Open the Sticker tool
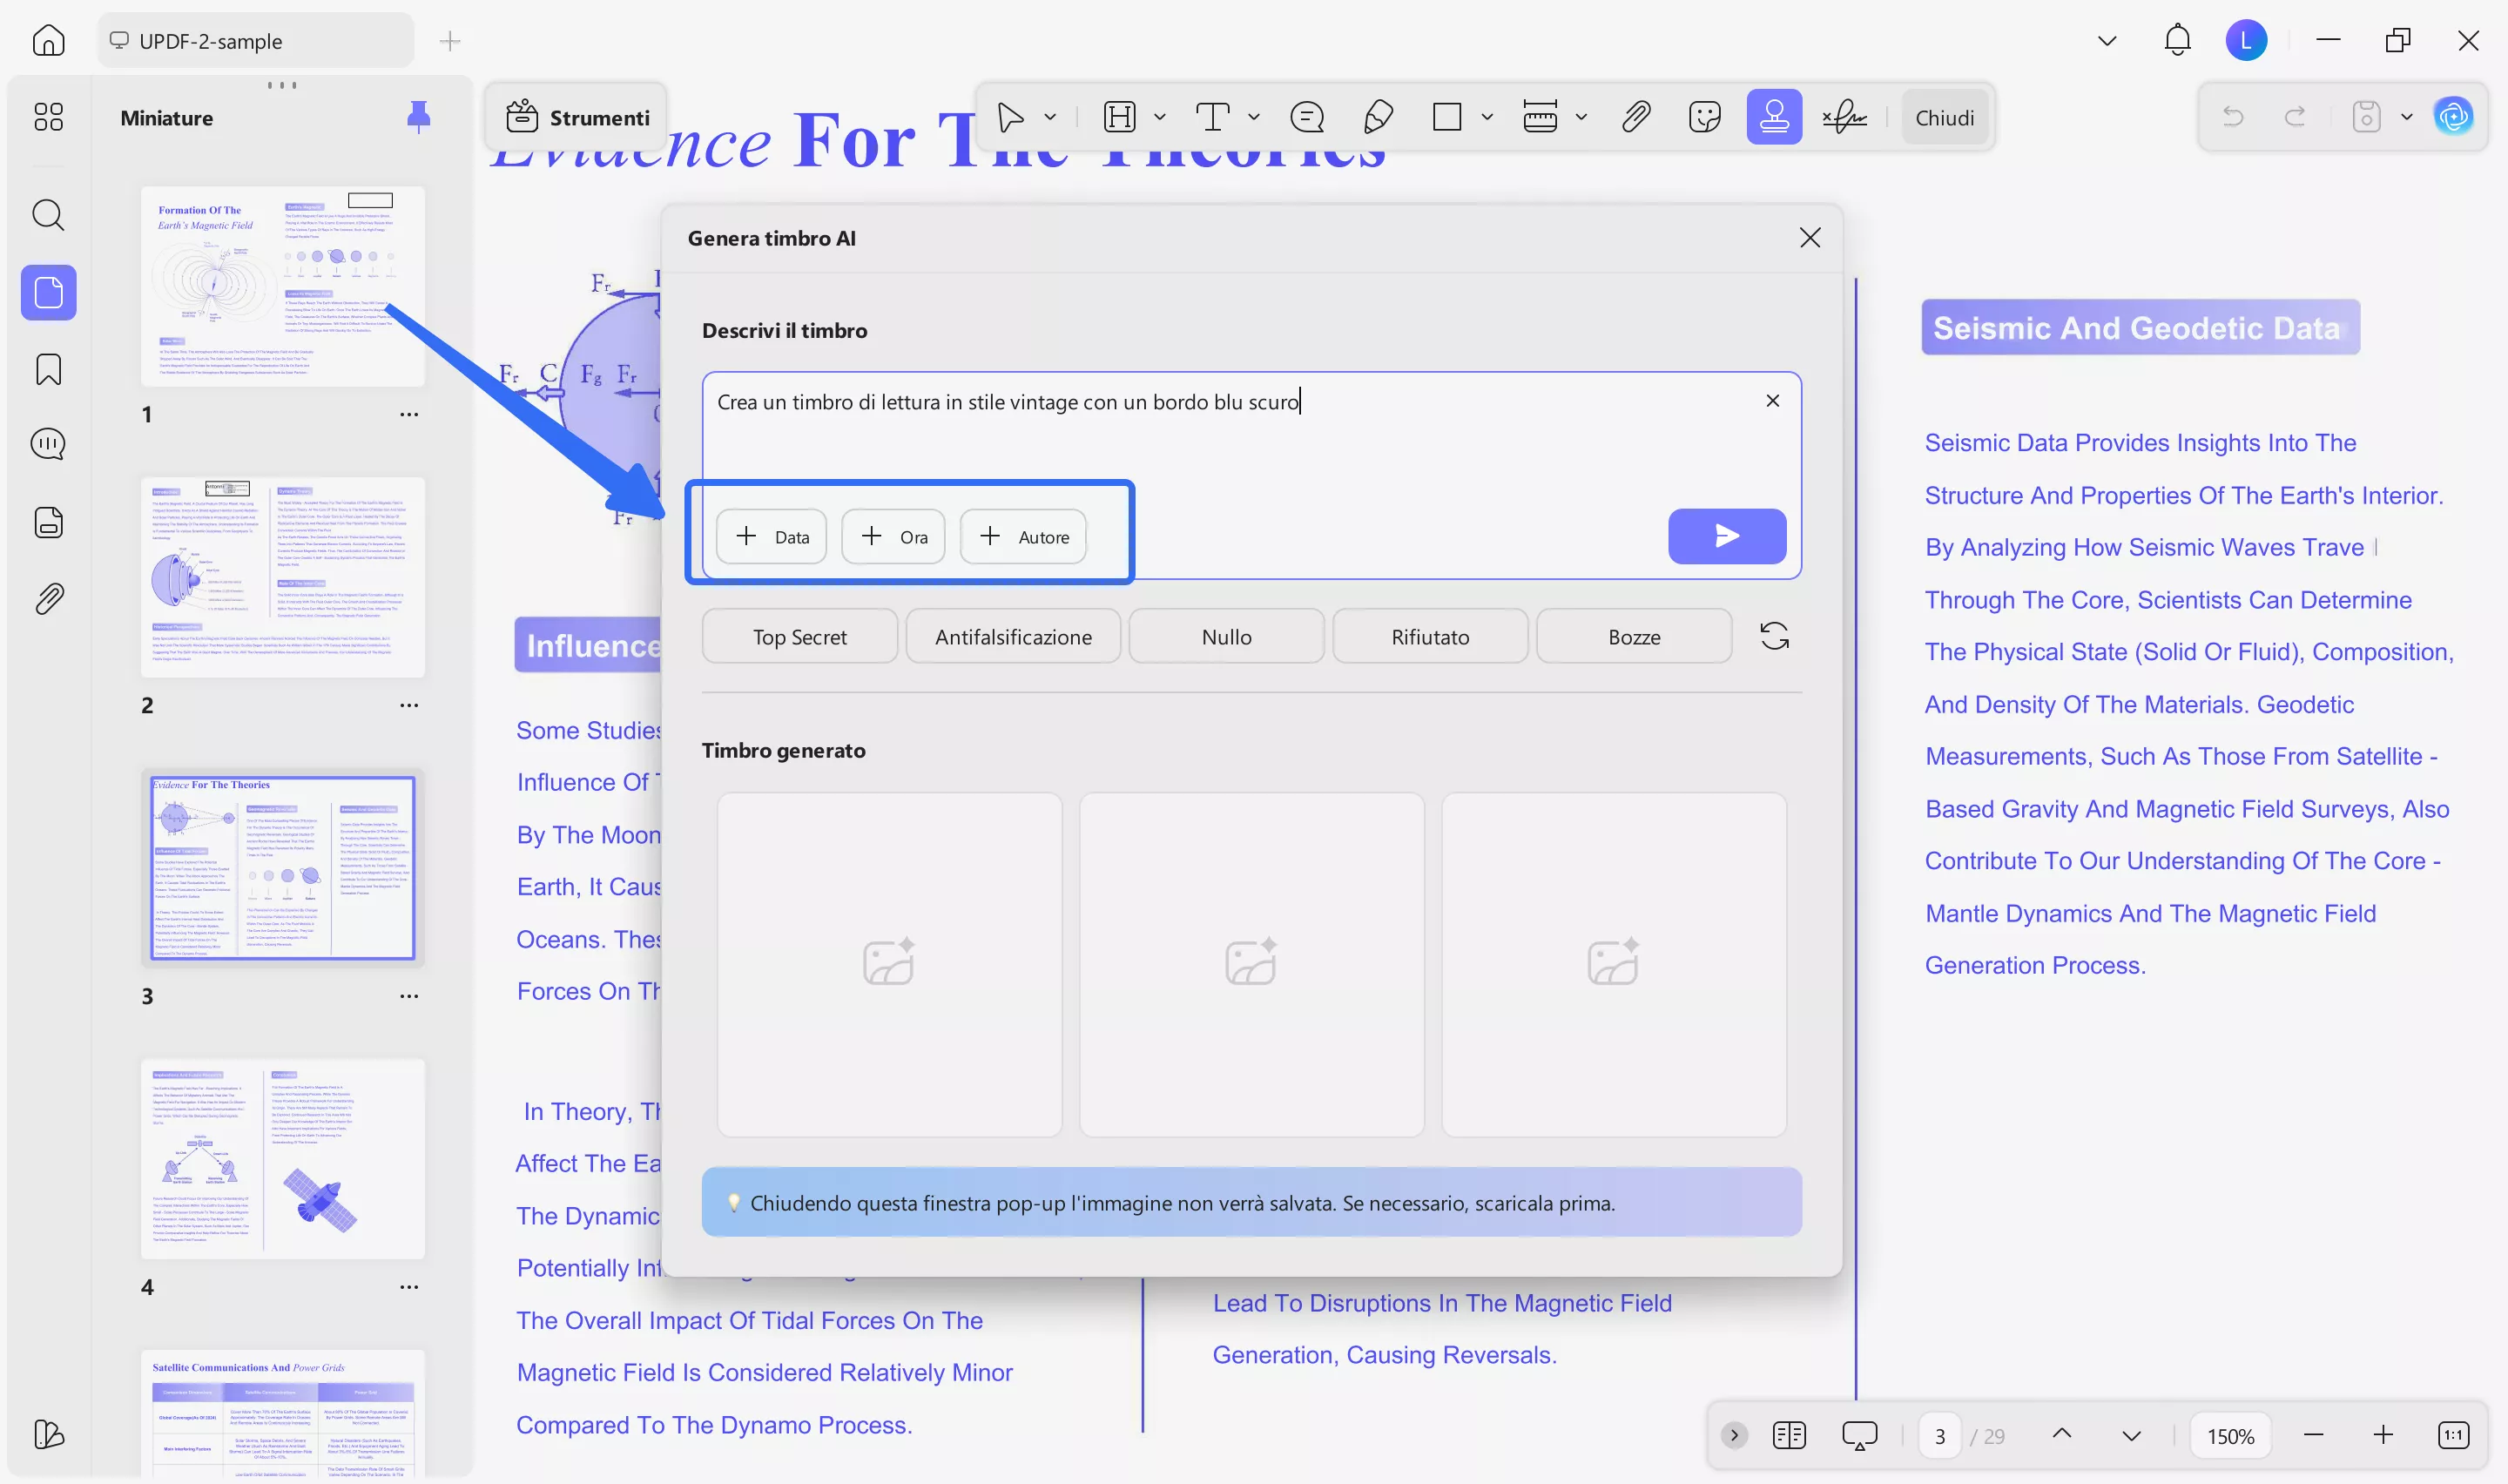The image size is (2508, 1484). point(1705,116)
